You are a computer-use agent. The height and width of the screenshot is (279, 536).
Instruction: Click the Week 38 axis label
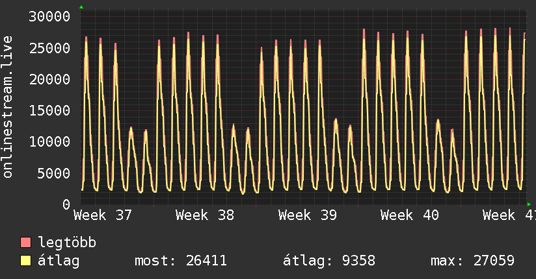coord(205,215)
